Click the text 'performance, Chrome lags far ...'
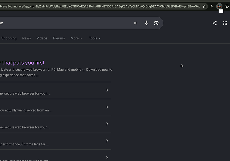 coord(24,144)
